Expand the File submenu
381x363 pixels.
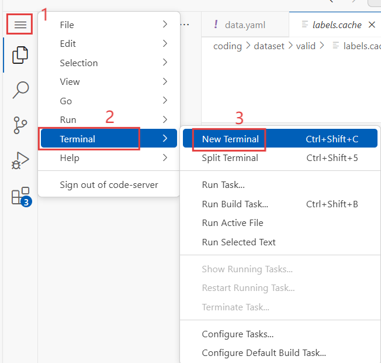(x=109, y=25)
